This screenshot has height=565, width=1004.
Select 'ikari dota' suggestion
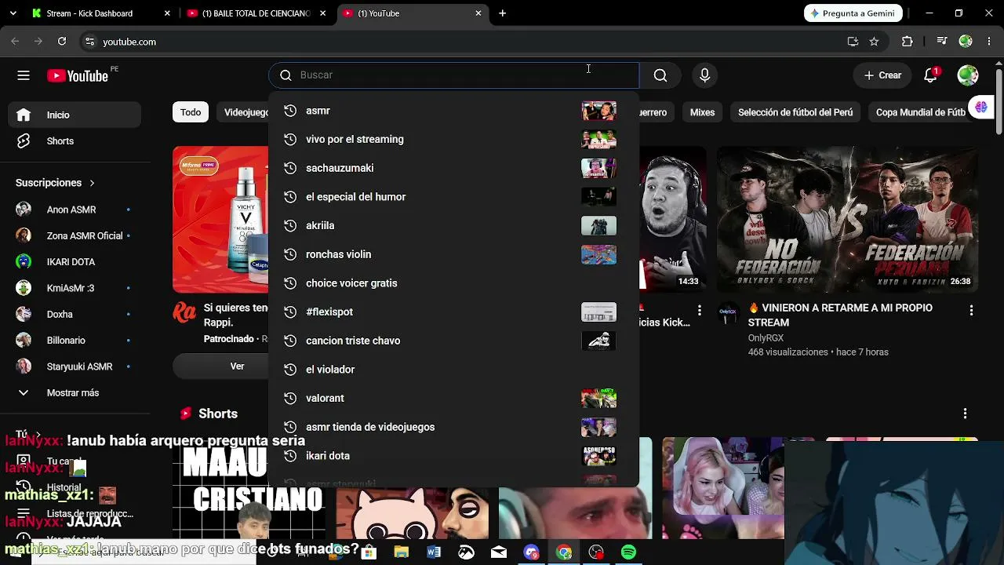[453, 456]
